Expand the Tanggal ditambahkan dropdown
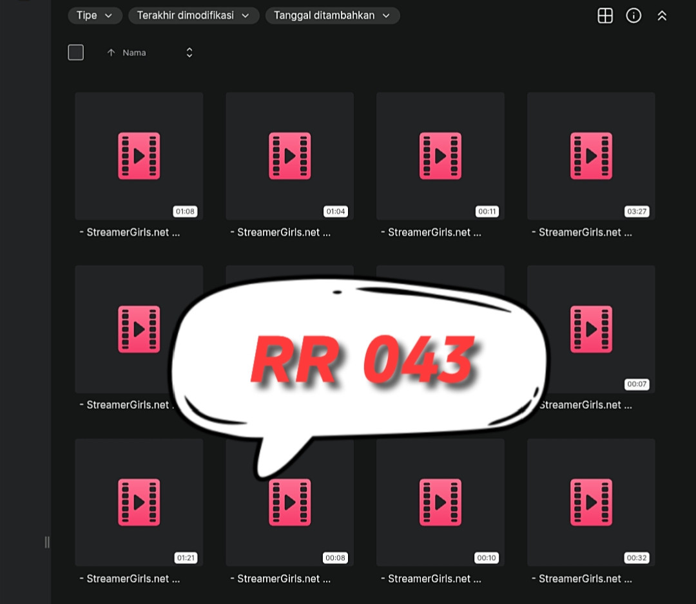This screenshot has height=604, width=696. (333, 15)
